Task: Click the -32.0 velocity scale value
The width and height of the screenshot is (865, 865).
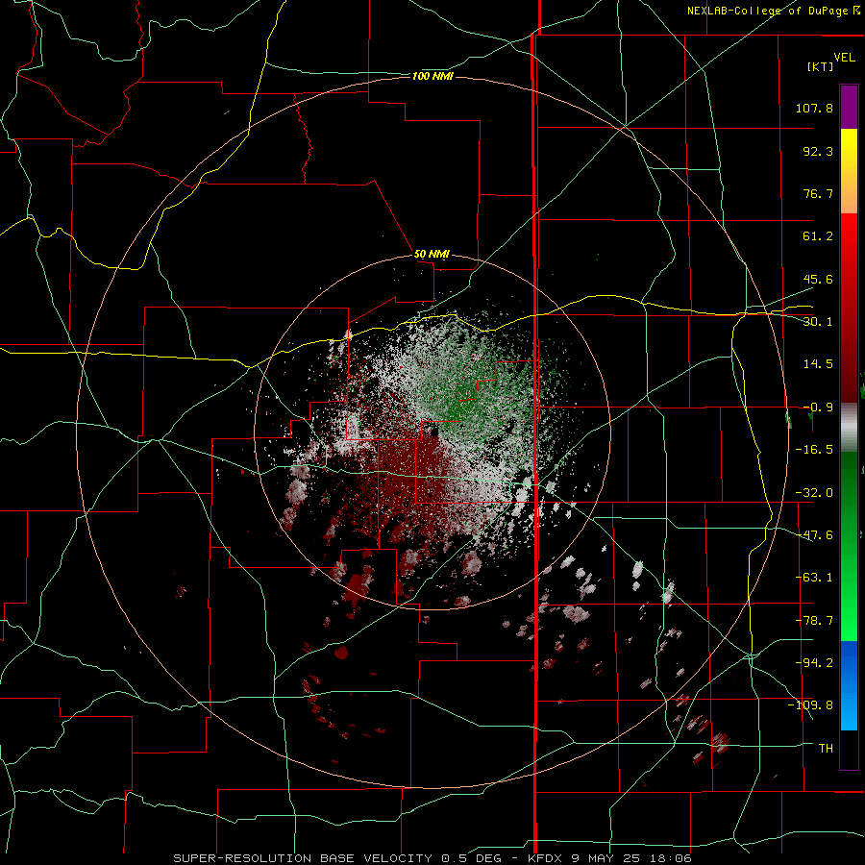Action: [814, 493]
